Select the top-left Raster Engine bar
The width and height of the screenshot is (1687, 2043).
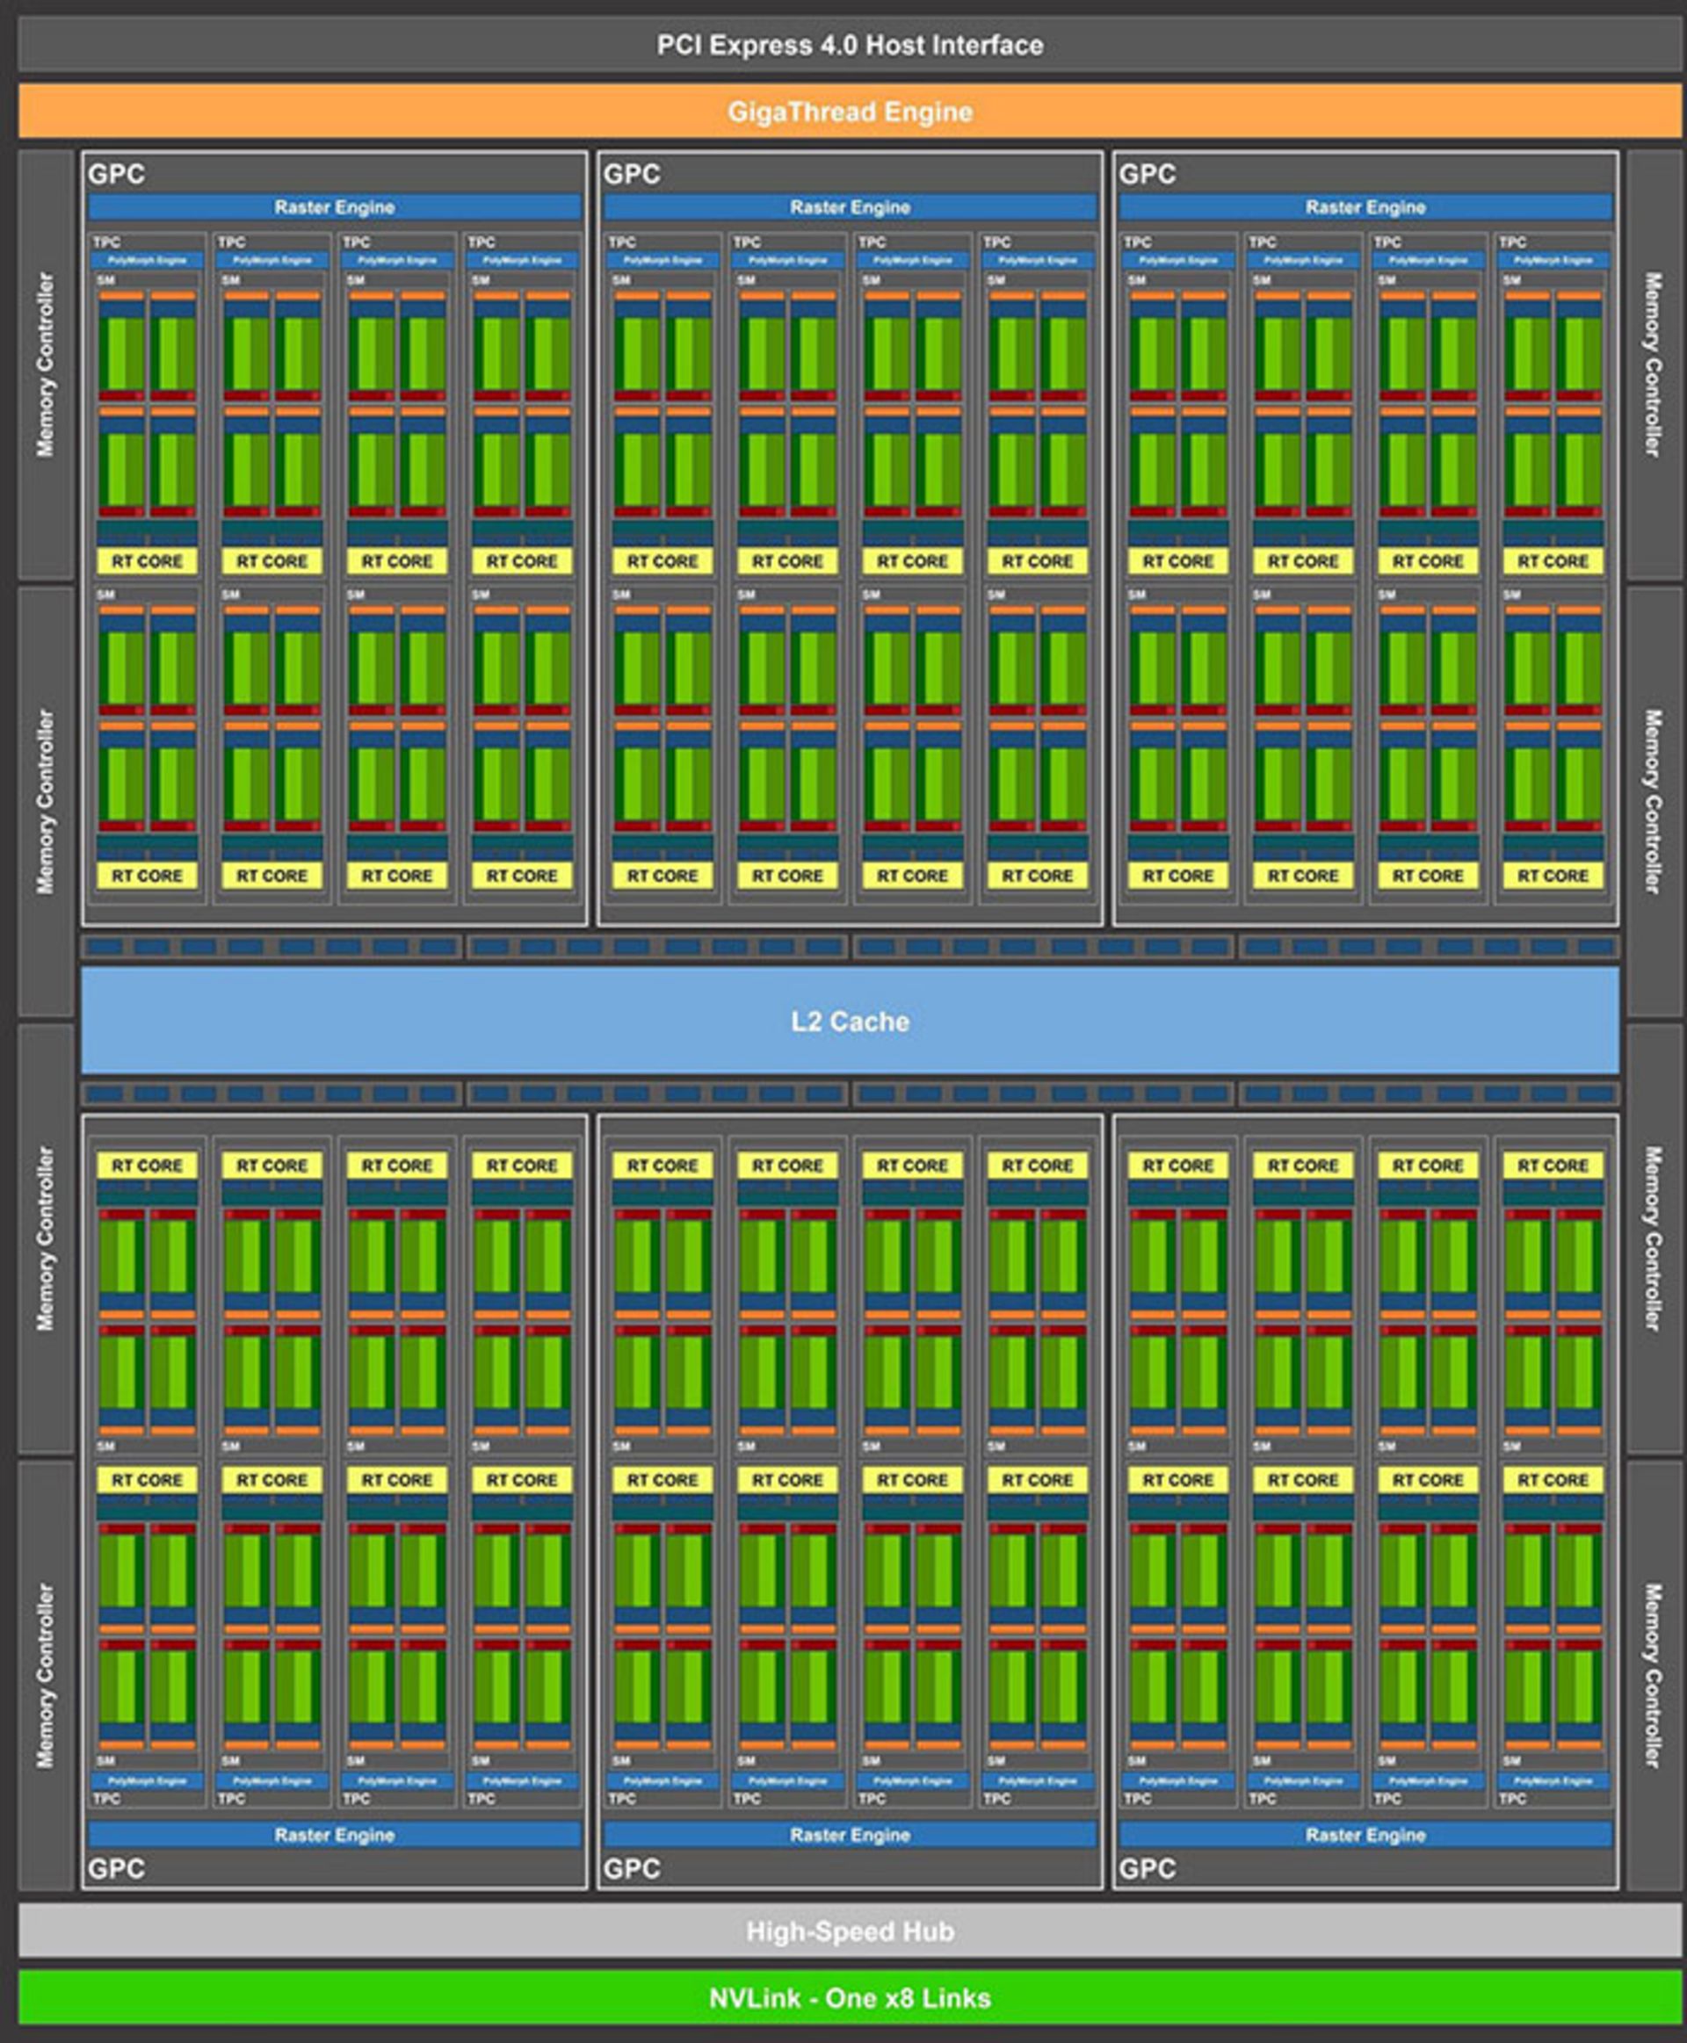tap(333, 207)
